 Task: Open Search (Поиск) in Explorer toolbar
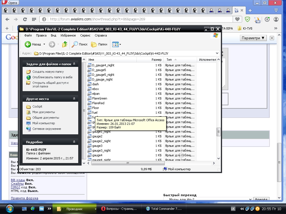80,44
